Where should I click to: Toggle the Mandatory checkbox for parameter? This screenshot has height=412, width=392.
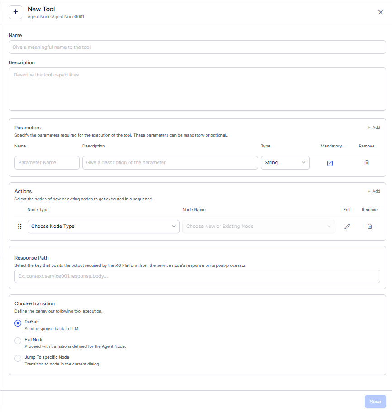(330, 163)
